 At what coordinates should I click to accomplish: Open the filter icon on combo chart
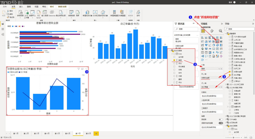[x=78, y=69]
